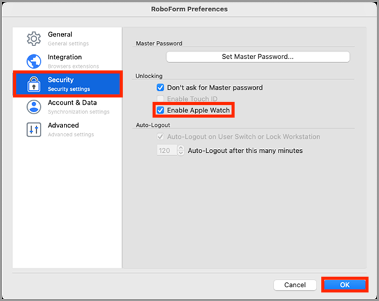
Task: Open Account & Data synchronization settings
Action: (68, 107)
